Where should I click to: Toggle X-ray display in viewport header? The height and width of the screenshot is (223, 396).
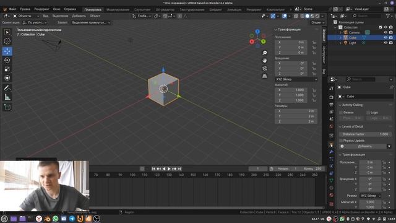[x=296, y=16]
